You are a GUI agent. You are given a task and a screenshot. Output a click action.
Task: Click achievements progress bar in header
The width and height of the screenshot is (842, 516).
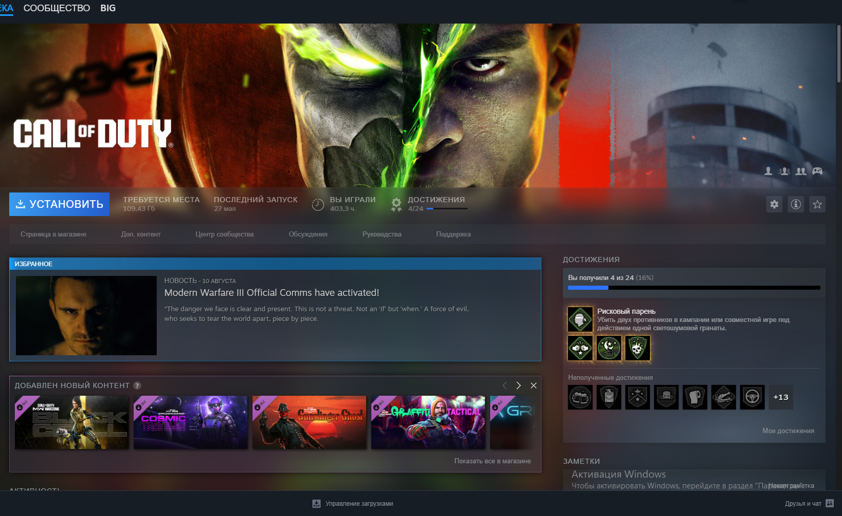(447, 208)
